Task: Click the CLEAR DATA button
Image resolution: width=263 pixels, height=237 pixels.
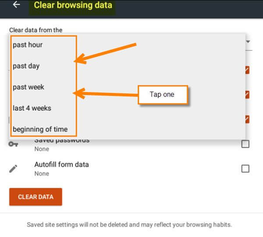Action: [36, 197]
